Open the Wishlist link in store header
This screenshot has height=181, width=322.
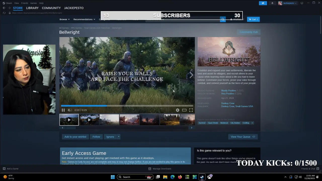(x=236, y=19)
